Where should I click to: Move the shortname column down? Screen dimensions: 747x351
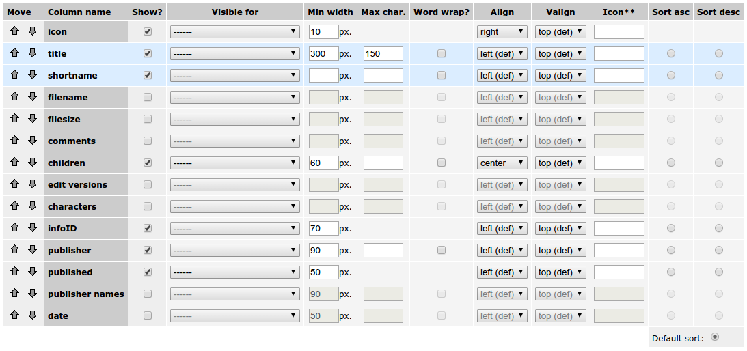coord(32,75)
